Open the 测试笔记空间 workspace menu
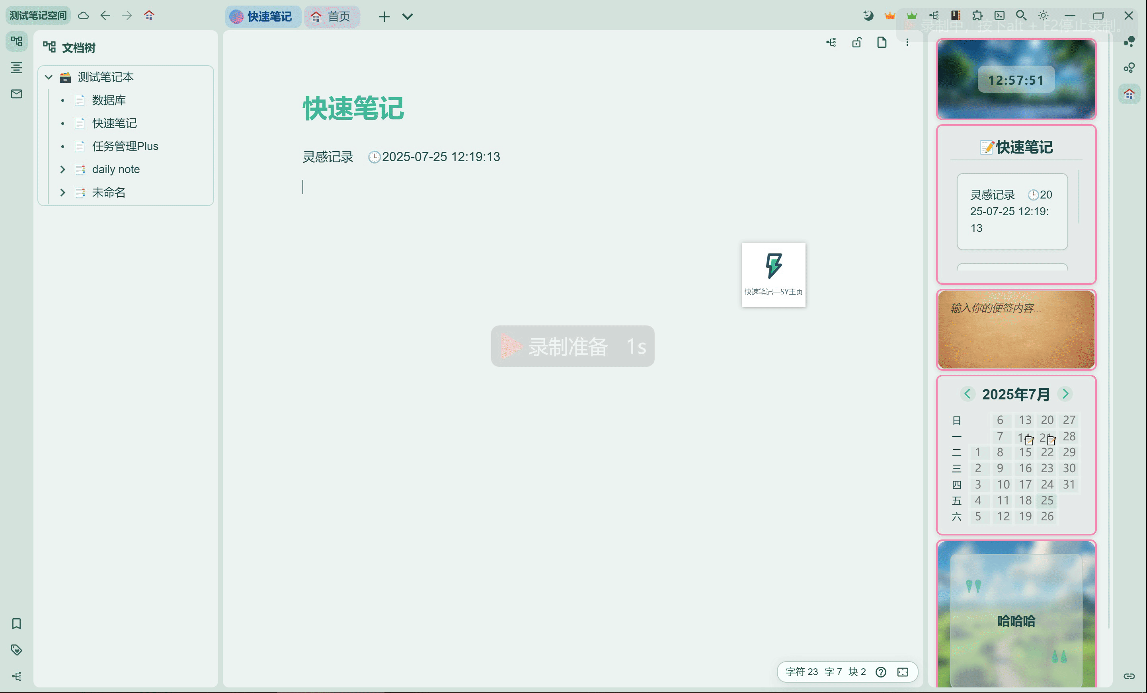Viewport: 1147px width, 693px height. click(38, 16)
